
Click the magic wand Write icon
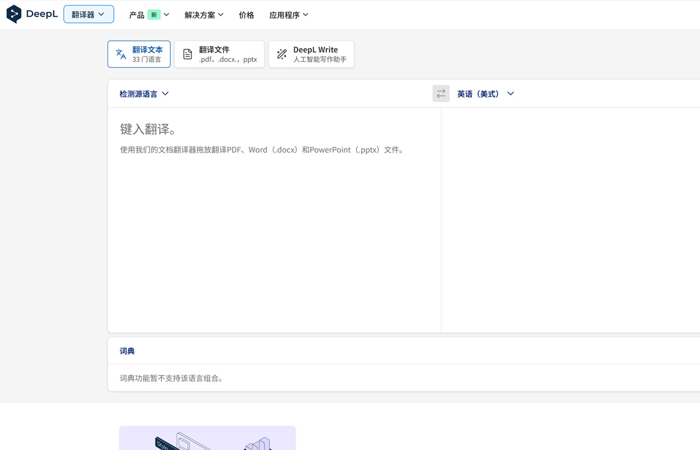click(282, 54)
